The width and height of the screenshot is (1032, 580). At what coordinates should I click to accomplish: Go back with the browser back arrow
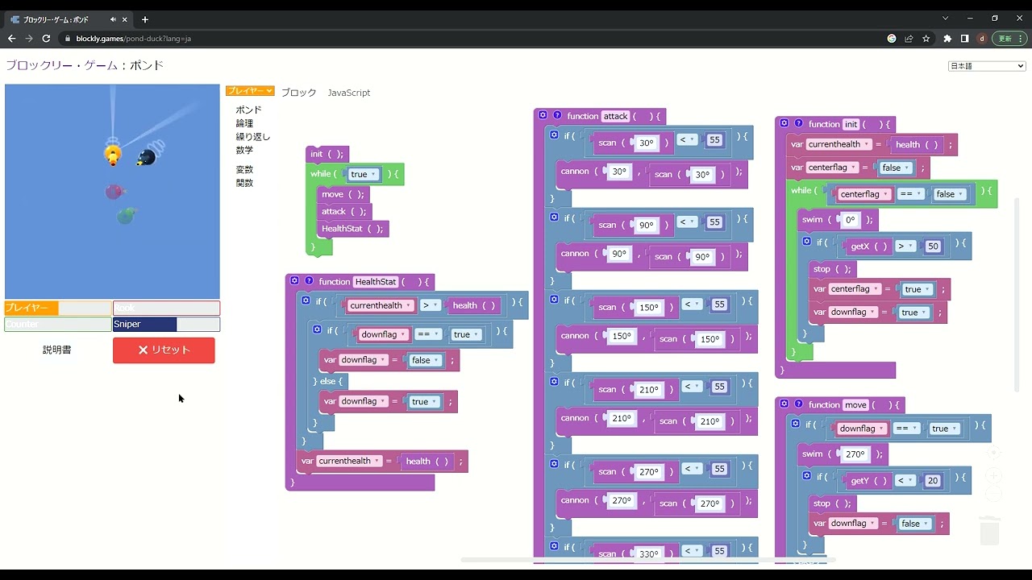point(11,38)
